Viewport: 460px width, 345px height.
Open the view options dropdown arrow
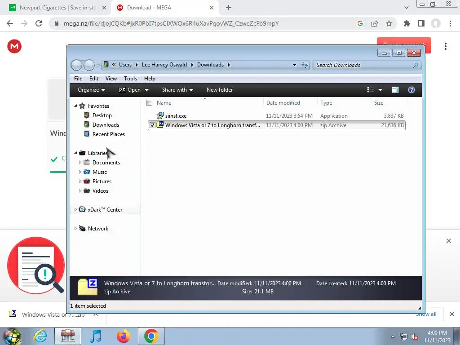coord(380,90)
